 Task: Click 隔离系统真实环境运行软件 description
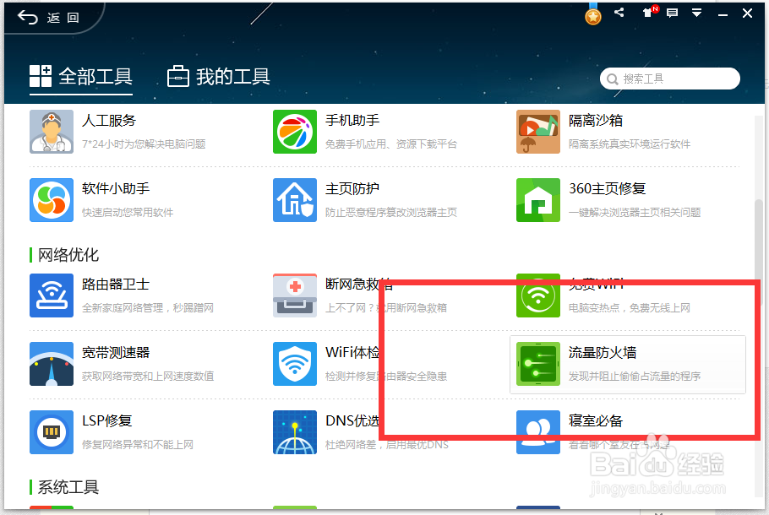630,144
